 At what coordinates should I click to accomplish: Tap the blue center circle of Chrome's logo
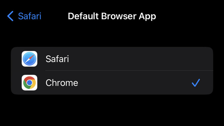click(x=29, y=83)
